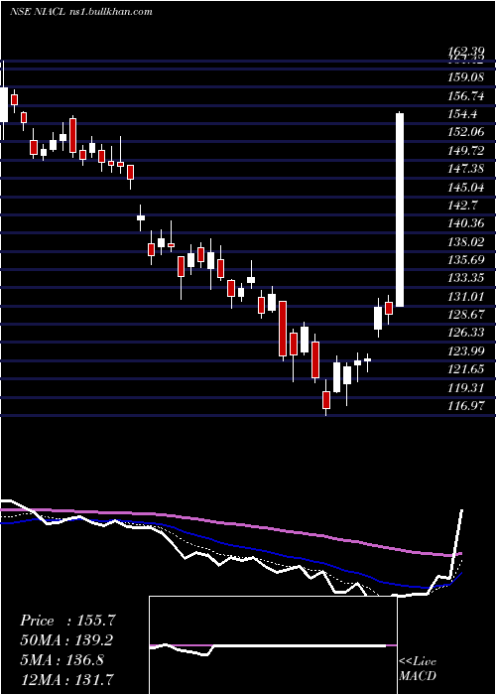Click the 5MA : 136.8 readout
Image resolution: width=496 pixels, height=695 pixels.
point(62,659)
